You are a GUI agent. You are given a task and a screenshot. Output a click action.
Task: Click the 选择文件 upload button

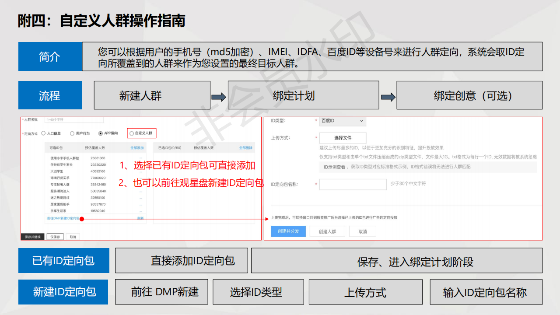click(343, 138)
